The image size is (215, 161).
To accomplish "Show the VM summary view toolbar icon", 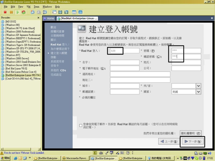I will pos(74,12).
